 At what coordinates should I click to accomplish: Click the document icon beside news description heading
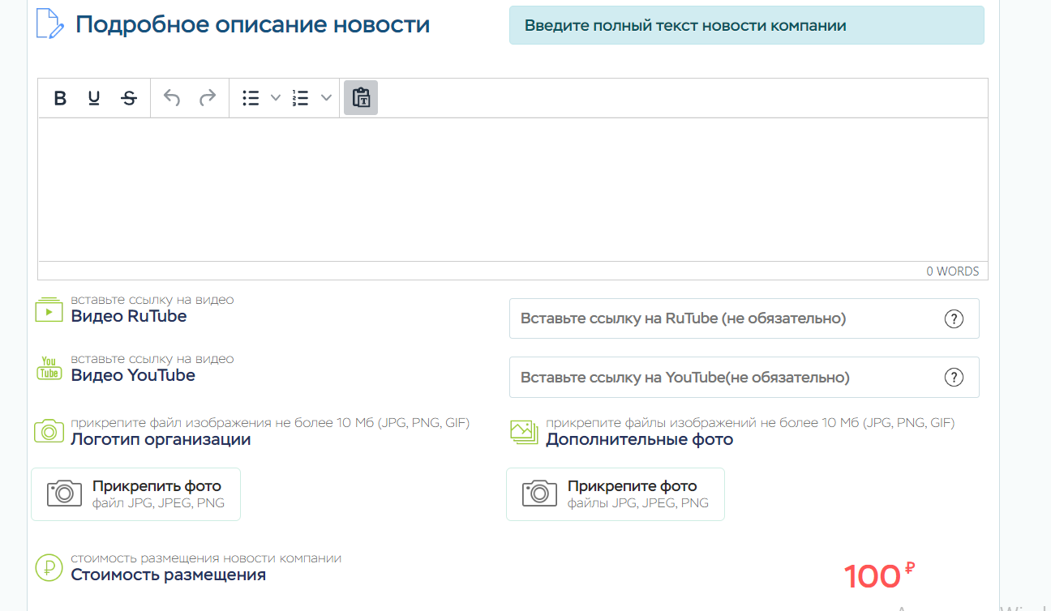[49, 24]
